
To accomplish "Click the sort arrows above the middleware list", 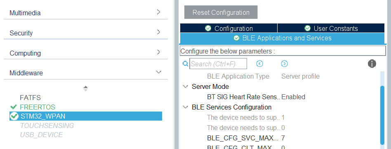I will pos(85,88).
